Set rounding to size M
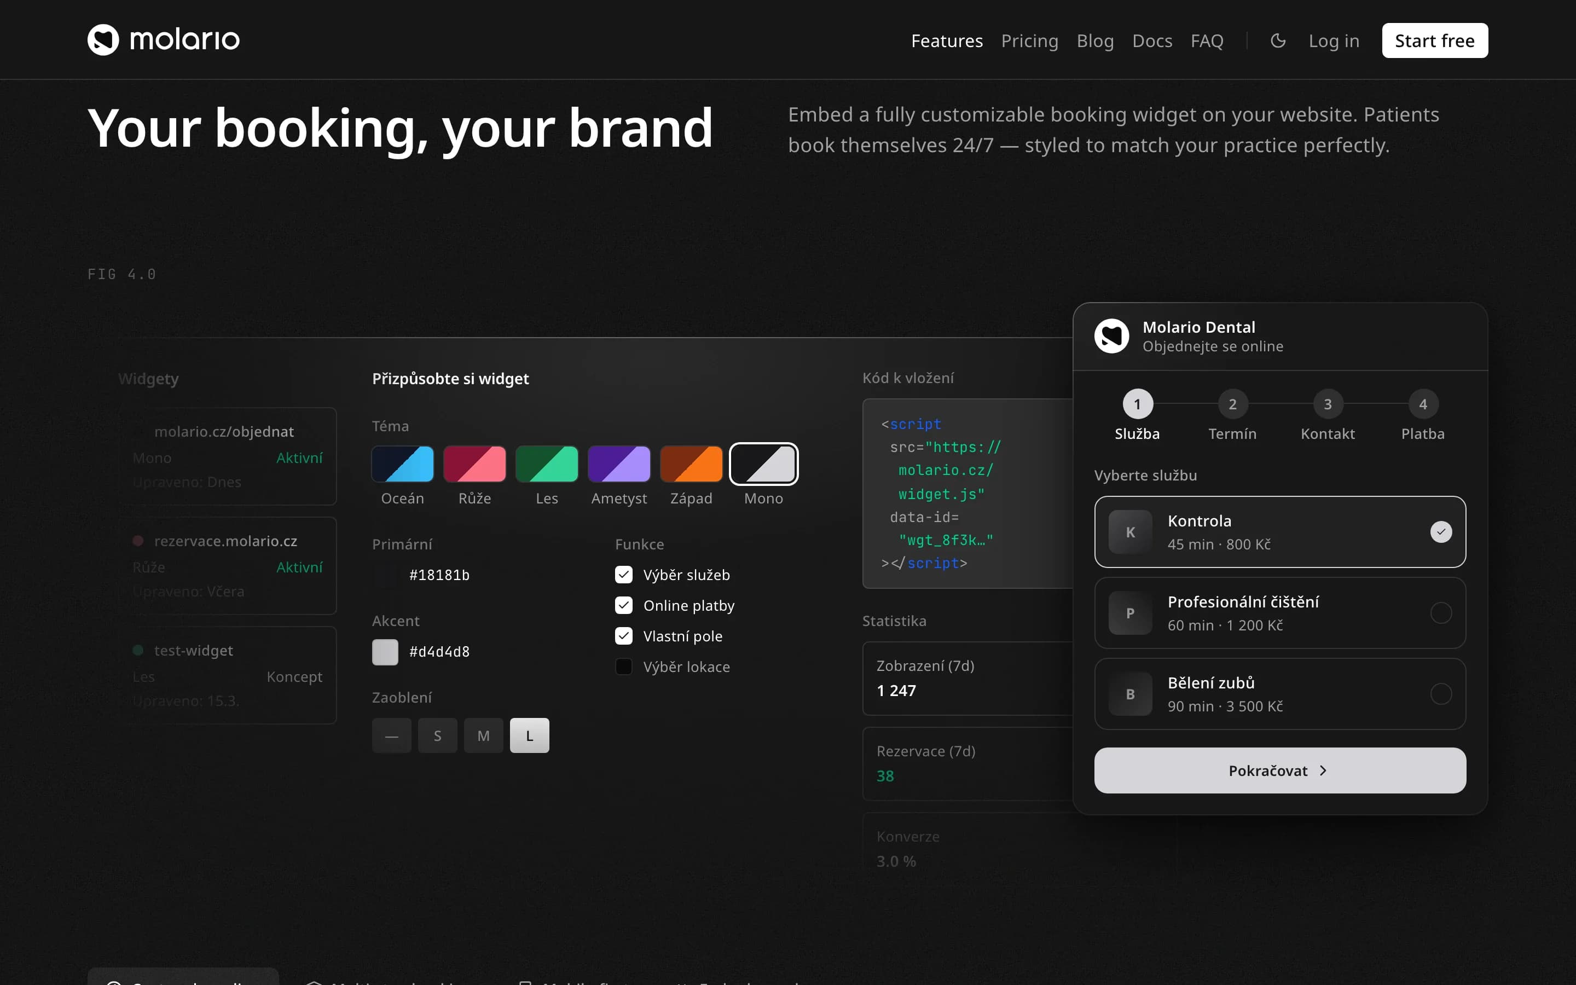The image size is (1576, 985). click(483, 735)
